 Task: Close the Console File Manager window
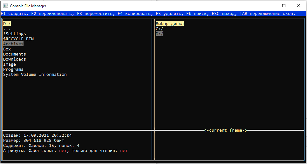click(x=298, y=6)
